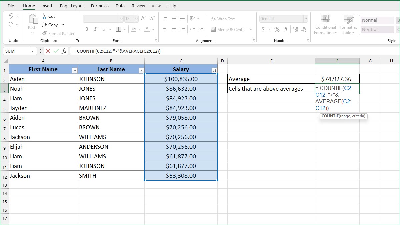
Task: Click the Copy button
Action: tap(50, 25)
